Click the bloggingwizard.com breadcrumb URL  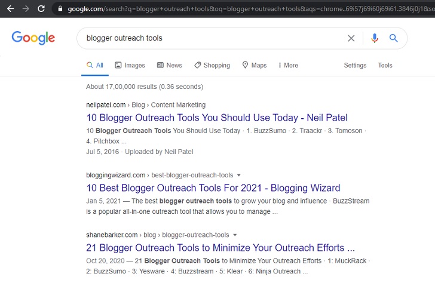tap(160, 175)
